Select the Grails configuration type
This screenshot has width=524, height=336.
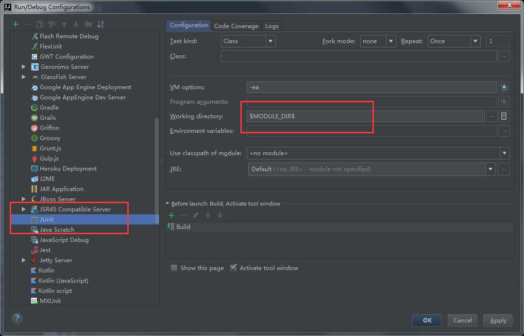pos(48,118)
